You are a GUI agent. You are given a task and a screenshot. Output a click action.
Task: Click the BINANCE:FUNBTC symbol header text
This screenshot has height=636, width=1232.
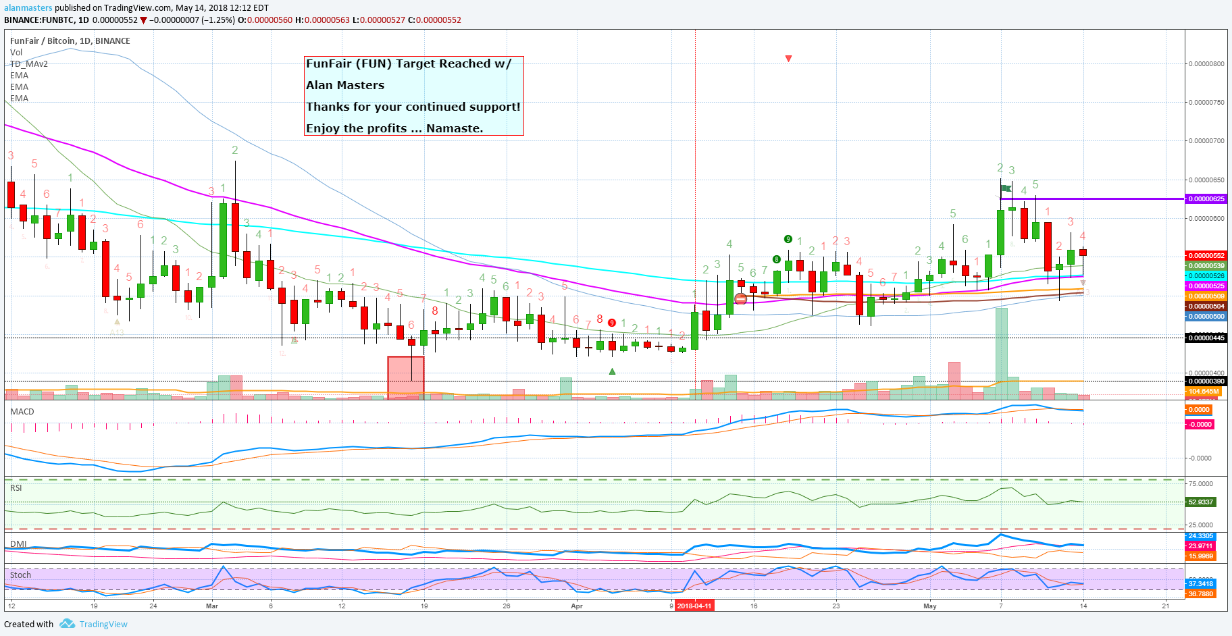coord(39,20)
